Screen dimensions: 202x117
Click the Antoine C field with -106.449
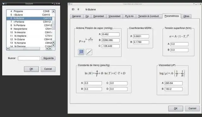tap(110, 46)
